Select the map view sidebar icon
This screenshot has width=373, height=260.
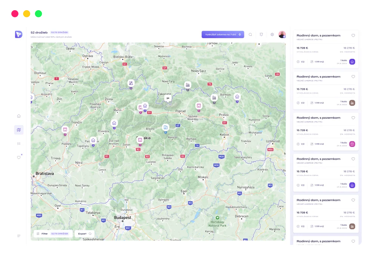point(19,130)
